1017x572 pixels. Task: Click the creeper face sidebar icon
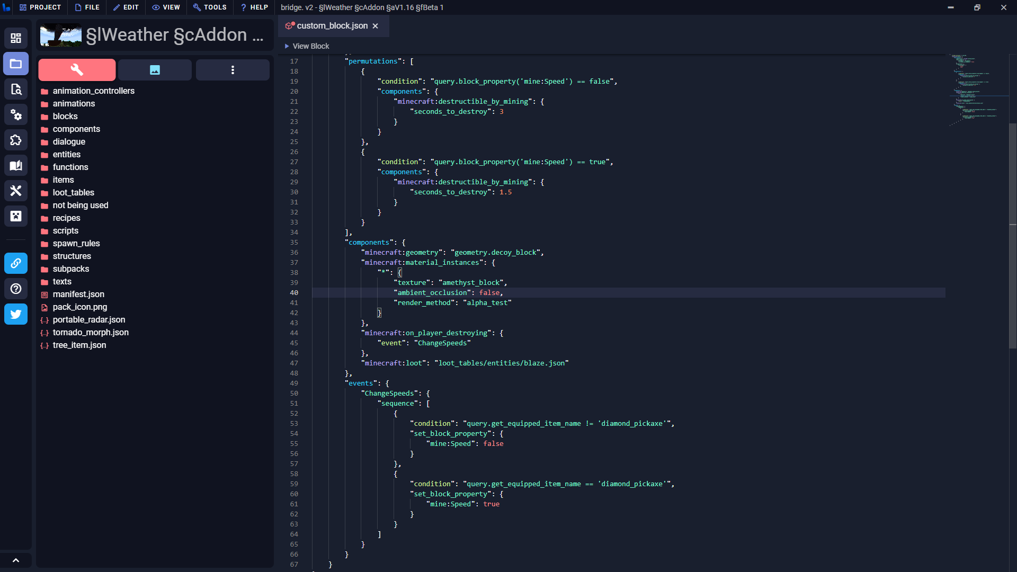click(16, 216)
